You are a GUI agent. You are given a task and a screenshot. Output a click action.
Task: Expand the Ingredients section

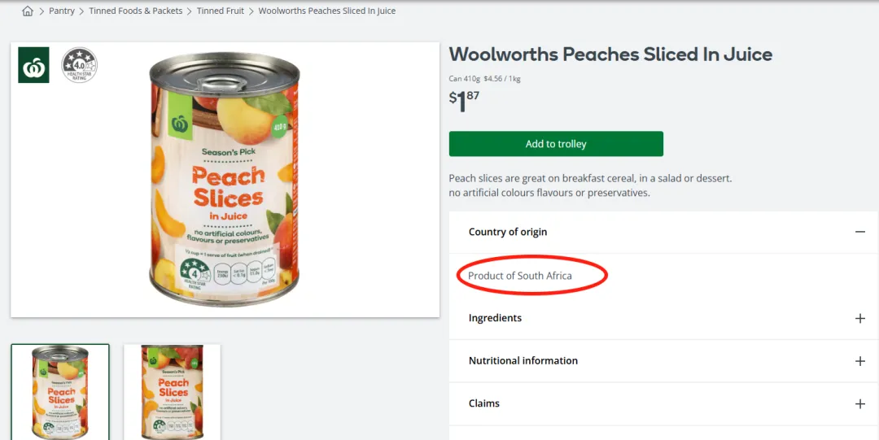(495, 318)
